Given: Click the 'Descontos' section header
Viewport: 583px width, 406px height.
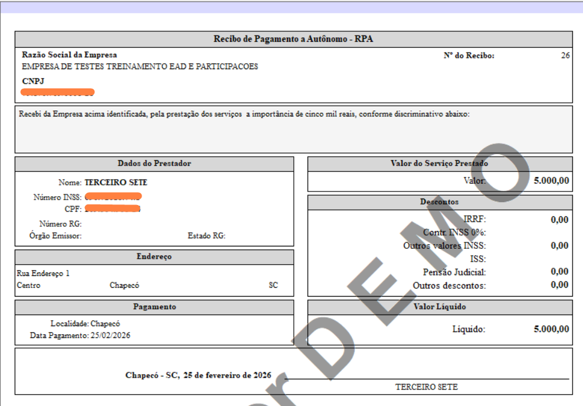Looking at the screenshot, I should (440, 202).
